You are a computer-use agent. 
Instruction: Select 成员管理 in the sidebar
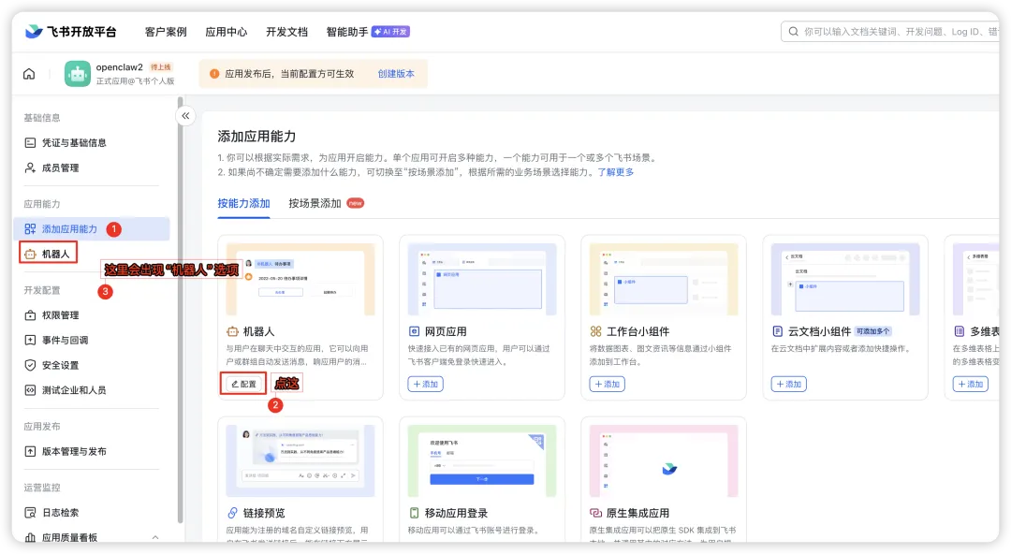click(91, 168)
